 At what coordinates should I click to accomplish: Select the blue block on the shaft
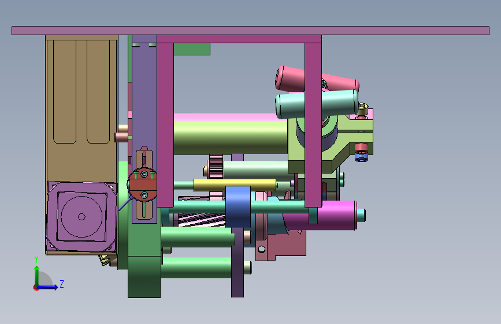pyautogui.click(x=238, y=206)
